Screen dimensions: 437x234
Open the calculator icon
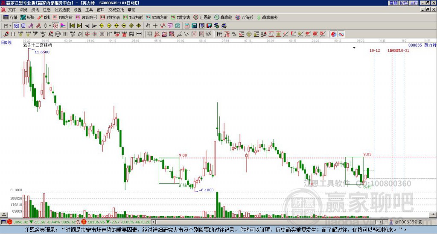pos(194,26)
